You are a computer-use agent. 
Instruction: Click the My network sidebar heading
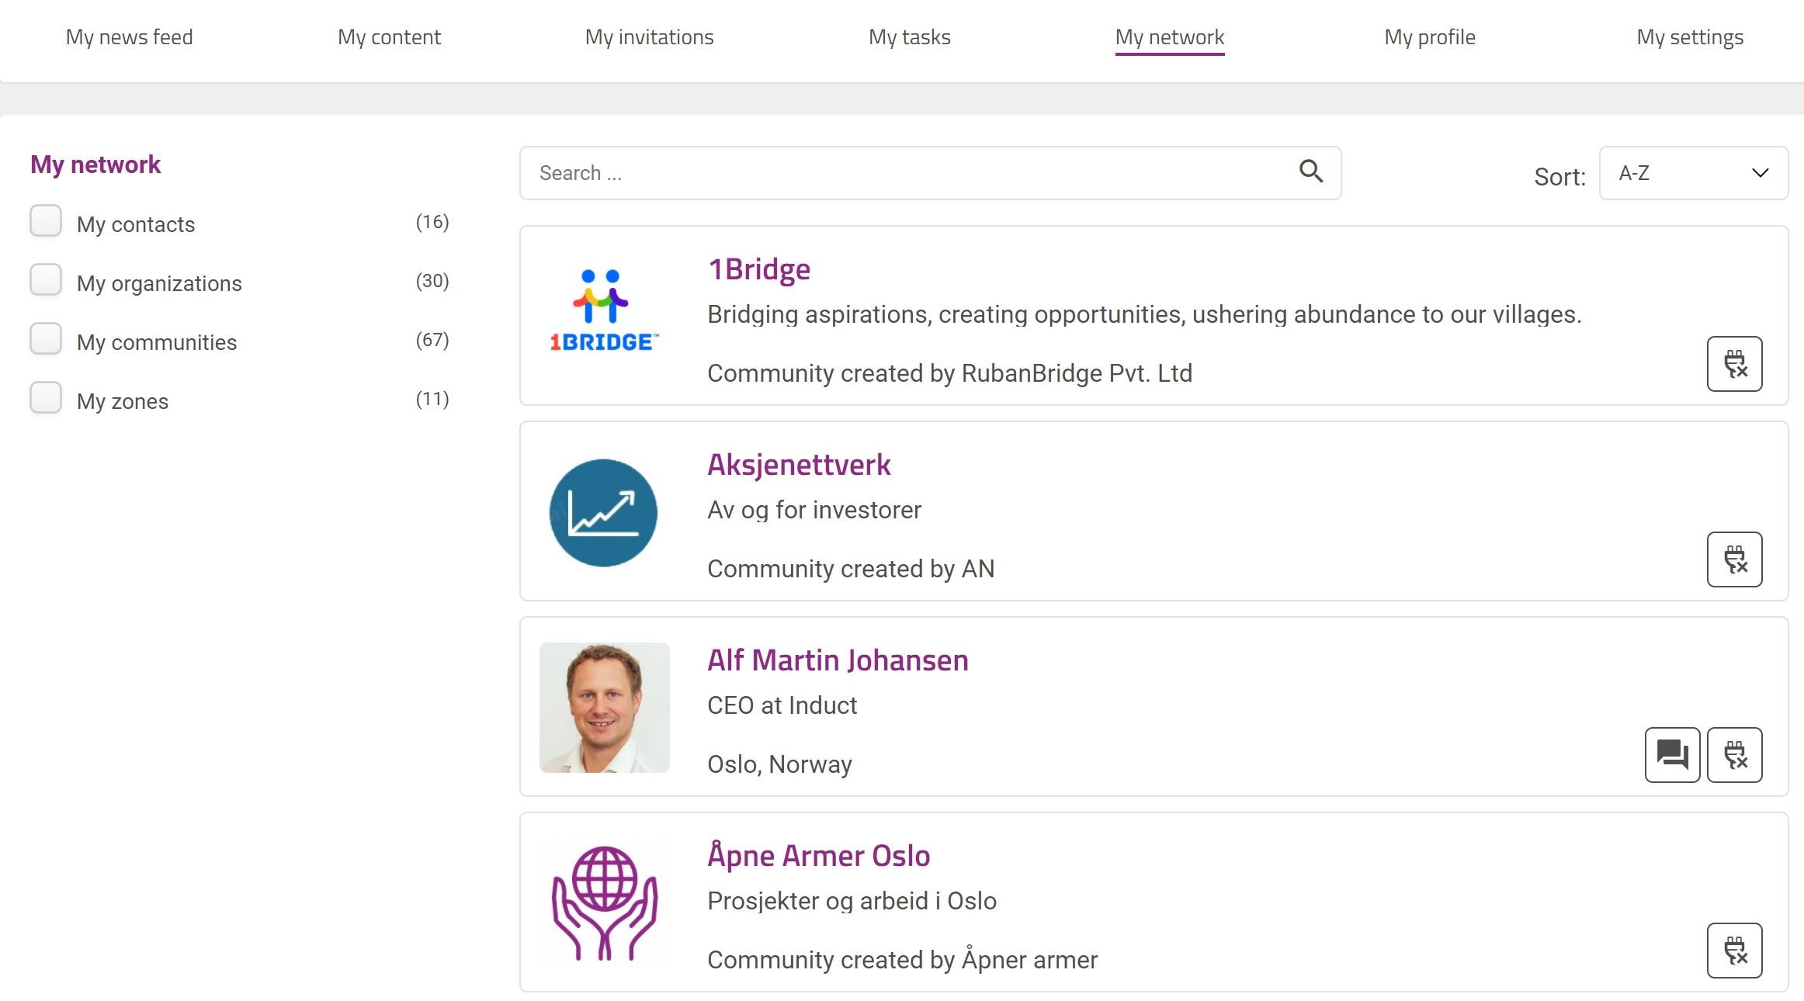tap(95, 165)
